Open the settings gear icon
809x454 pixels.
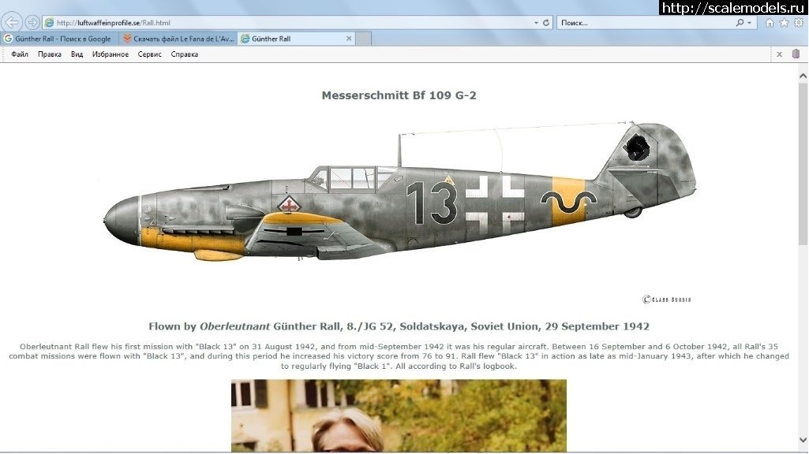pyautogui.click(x=799, y=23)
